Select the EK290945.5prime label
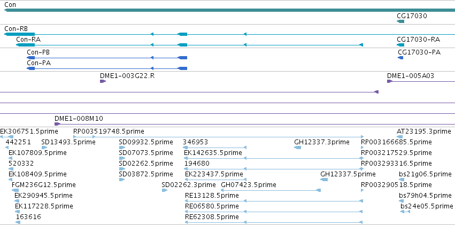The width and height of the screenshot is (455, 225). click(43, 196)
